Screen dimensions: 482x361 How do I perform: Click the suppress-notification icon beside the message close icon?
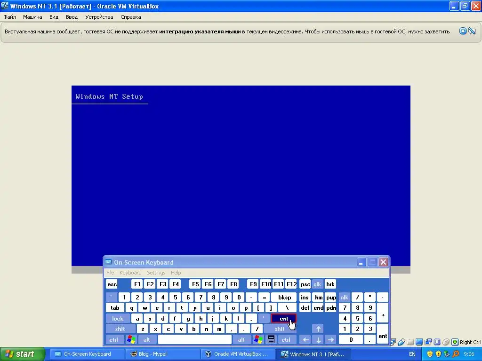472,31
